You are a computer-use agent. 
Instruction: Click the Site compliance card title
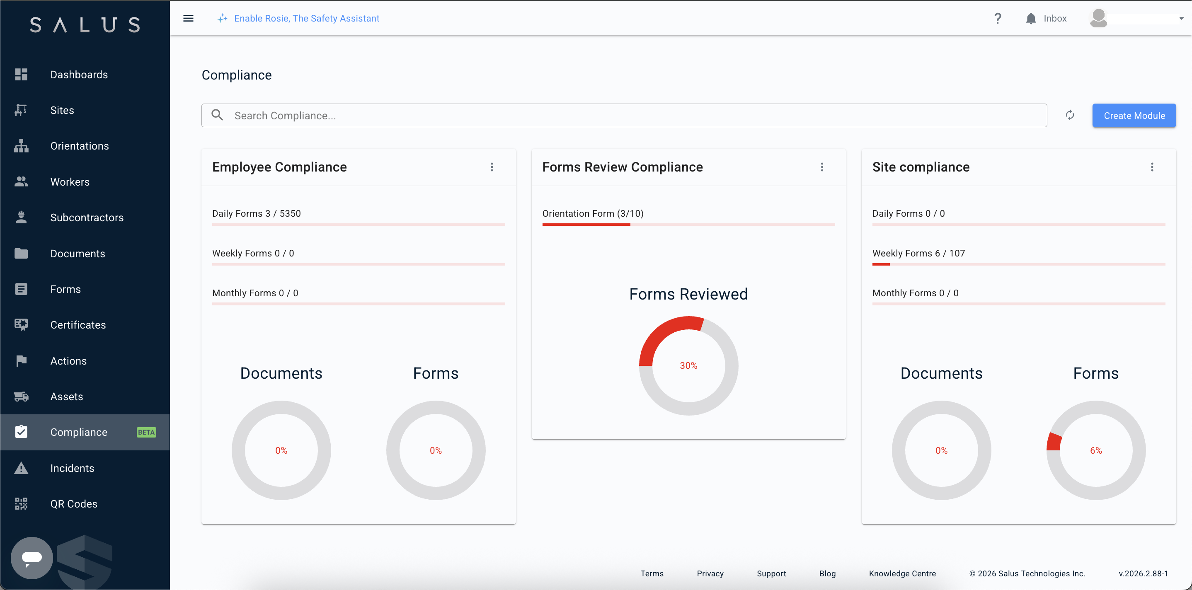pyautogui.click(x=921, y=167)
